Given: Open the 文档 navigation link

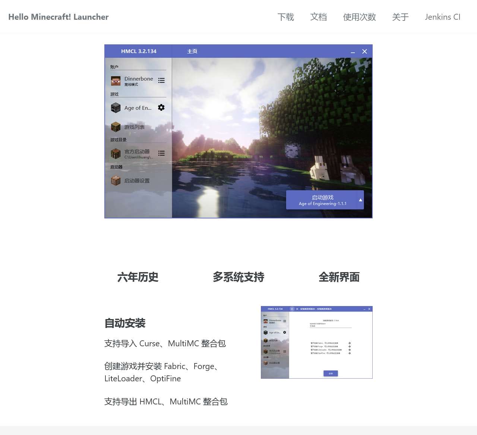Looking at the screenshot, I should 319,17.
